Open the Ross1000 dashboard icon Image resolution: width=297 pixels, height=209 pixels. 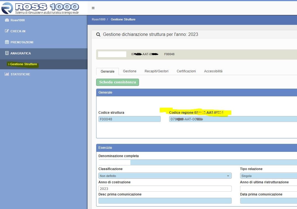(7, 20)
